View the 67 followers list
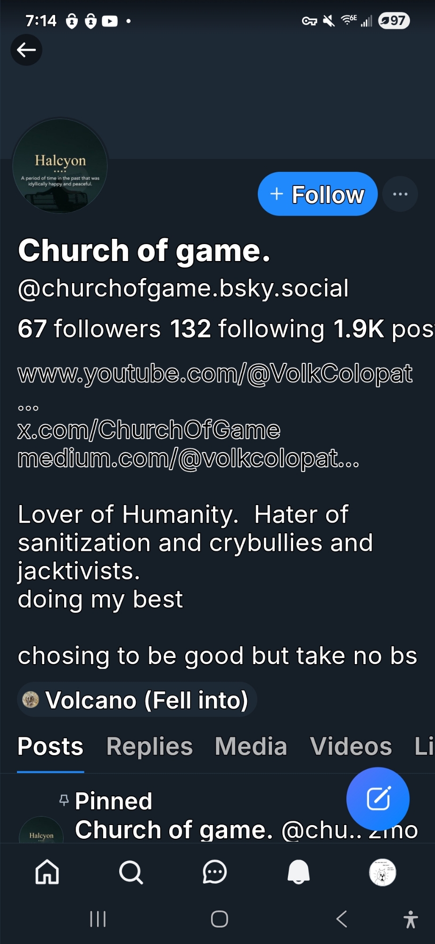Viewport: 435px width, 944px height. click(89, 329)
